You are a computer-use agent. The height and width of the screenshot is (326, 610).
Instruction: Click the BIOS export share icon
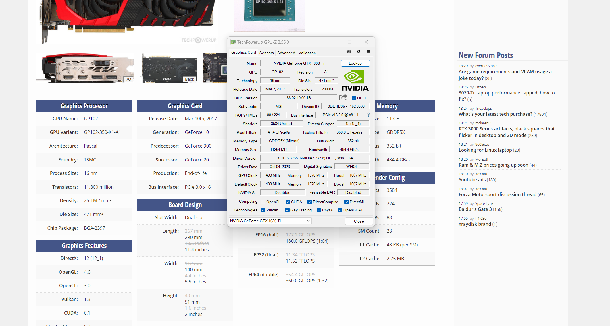click(343, 98)
